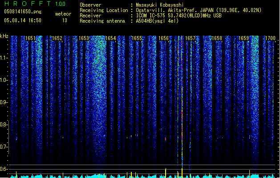This screenshot has height=178, width=280.
Task: Click the 1658 time marker
Action: tap(217, 38)
